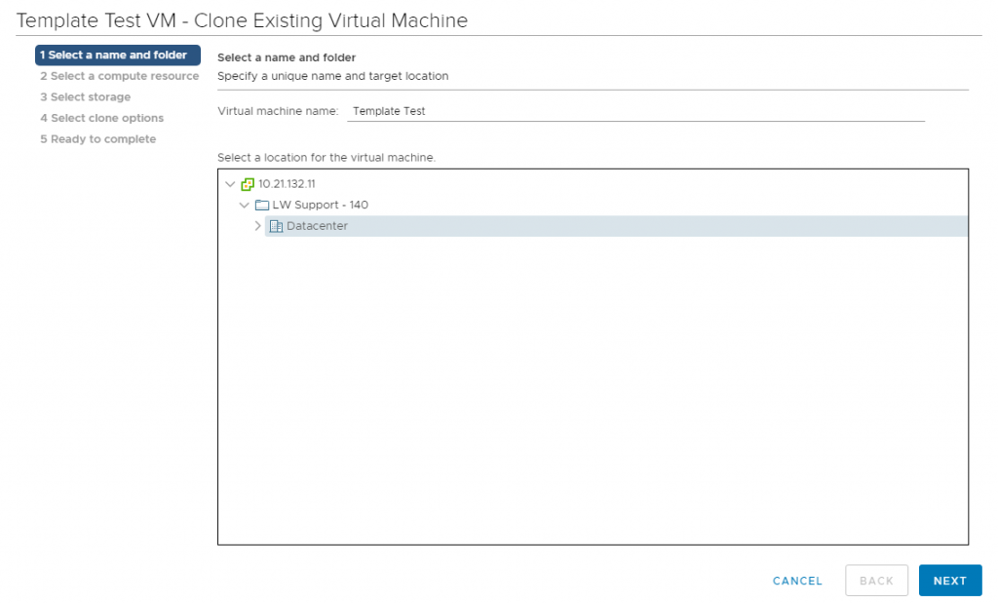Viewport: 998px width, 604px height.
Task: Click the folder icon for LW Support - 140
Action: point(261,205)
